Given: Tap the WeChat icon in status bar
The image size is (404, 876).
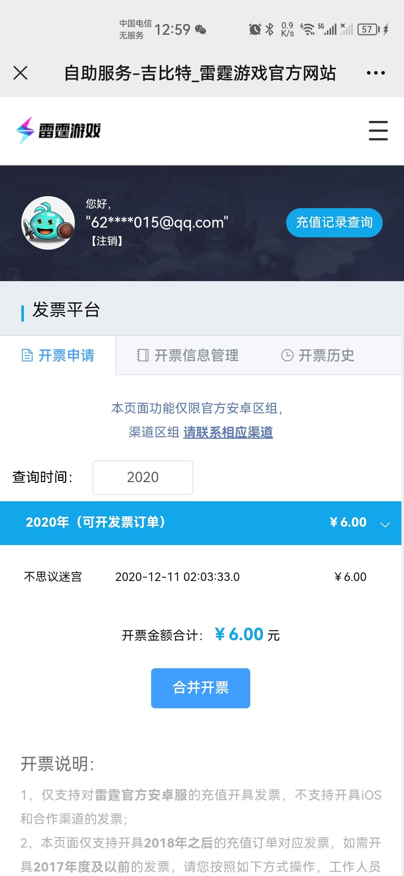Looking at the screenshot, I should [x=201, y=30].
